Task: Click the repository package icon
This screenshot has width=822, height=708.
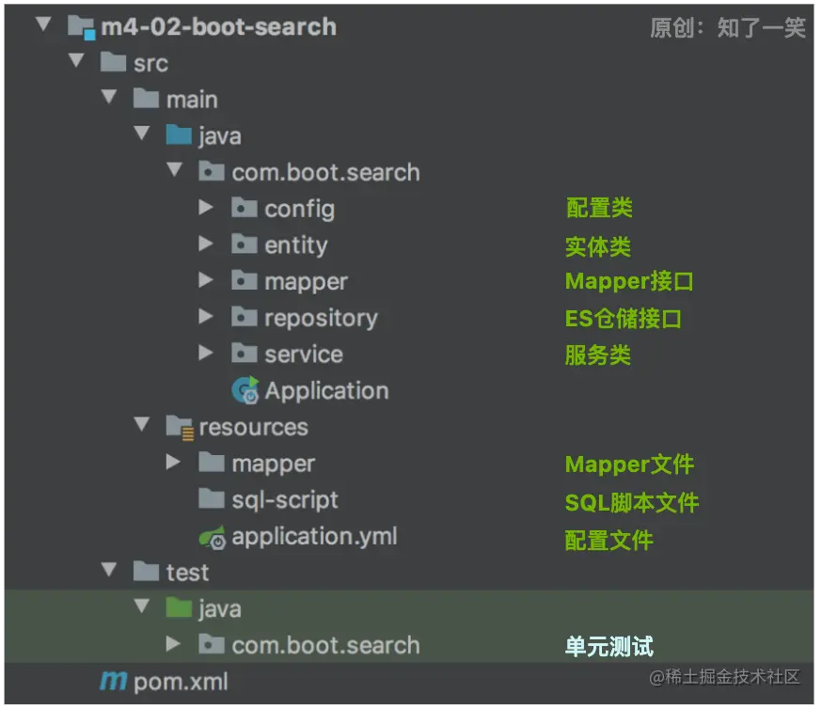Action: coord(245,317)
